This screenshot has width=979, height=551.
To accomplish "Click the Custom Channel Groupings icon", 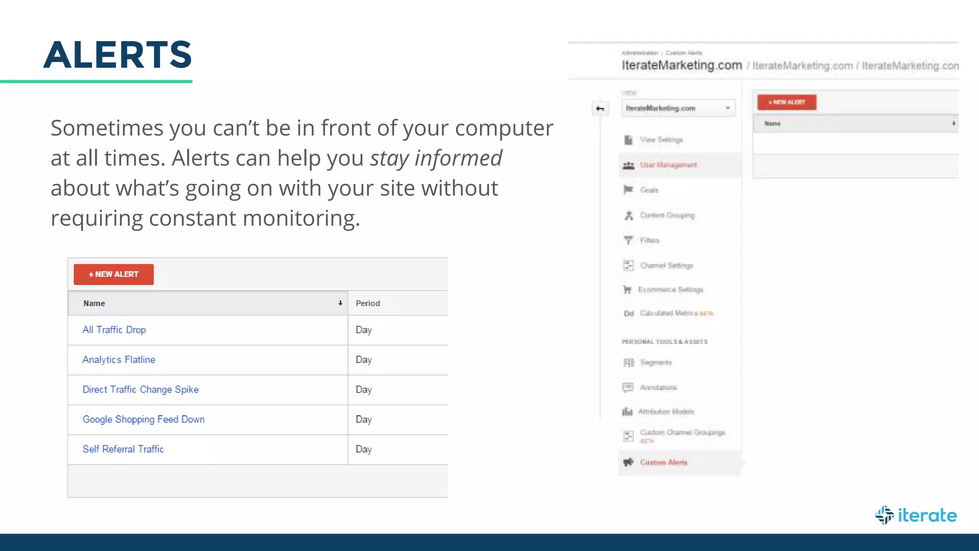I will tap(628, 436).
